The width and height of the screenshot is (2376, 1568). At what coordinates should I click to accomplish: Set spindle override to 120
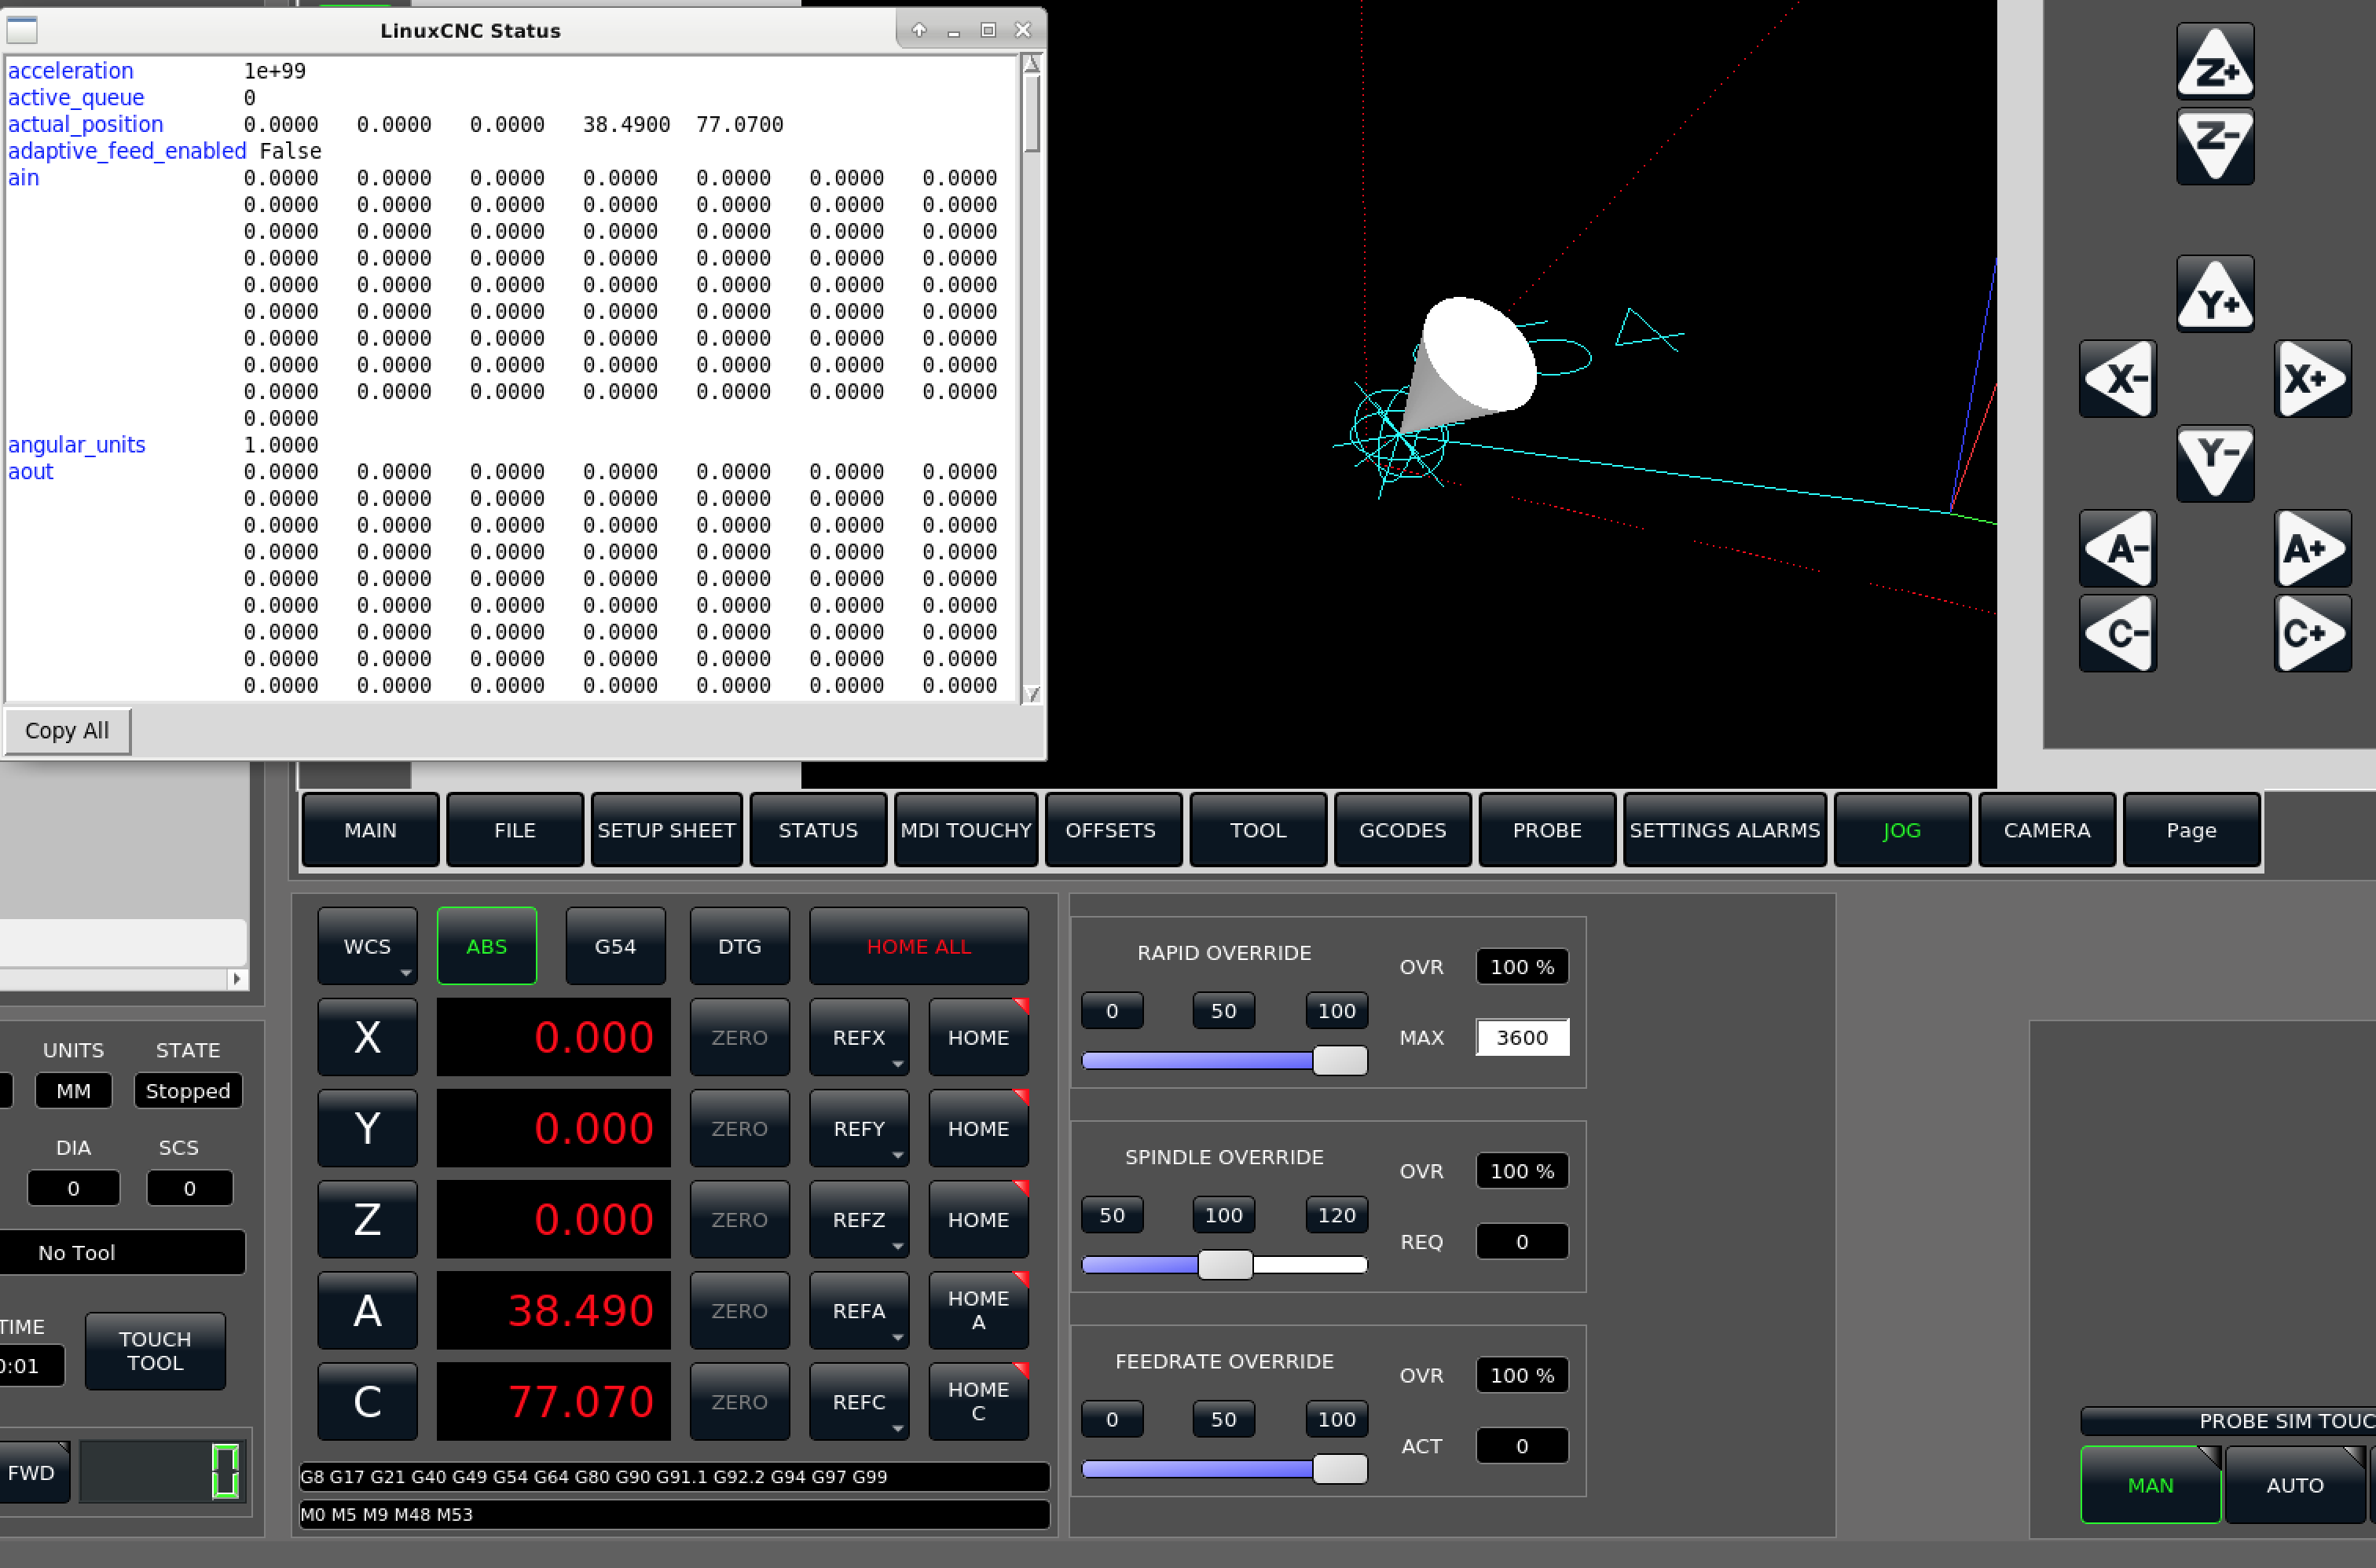(1336, 1215)
